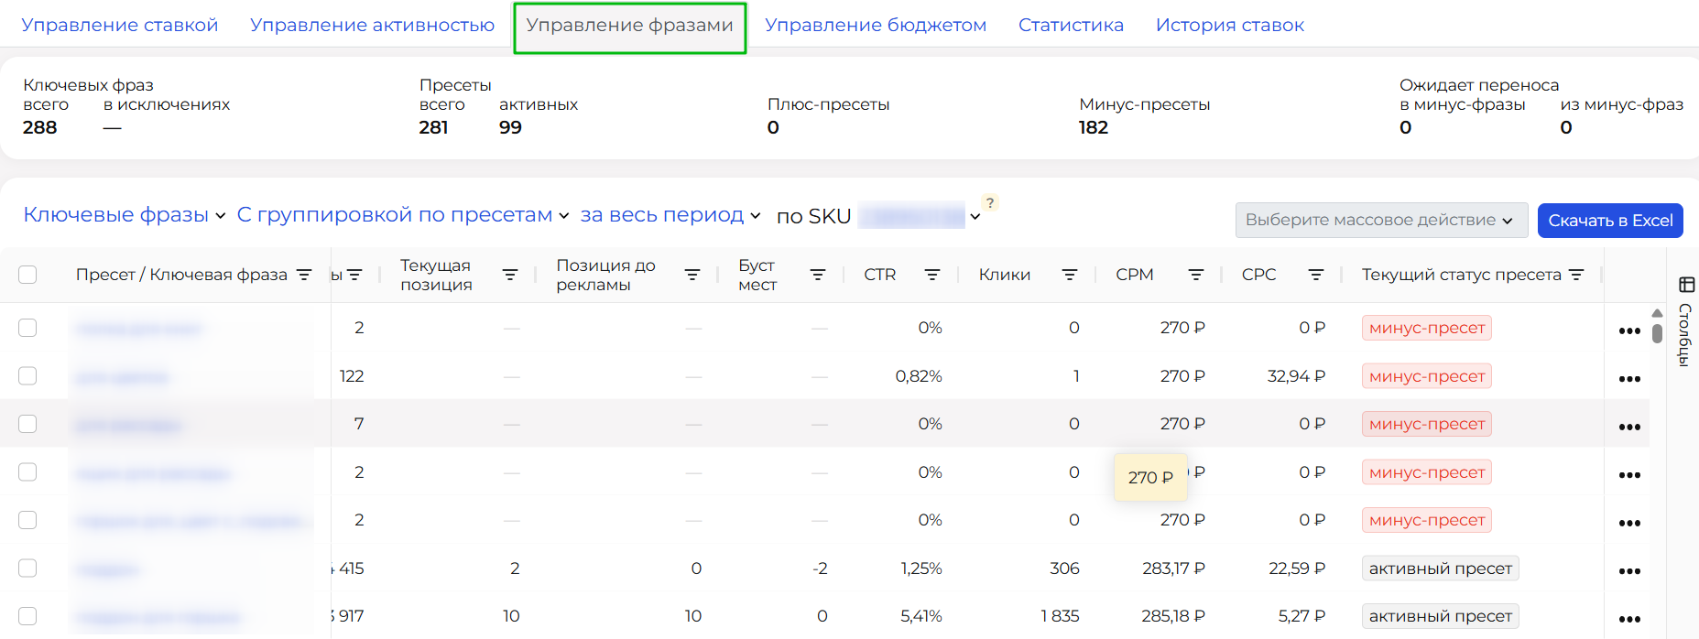
Task: Filter the Текущая позиция column
Action: [510, 275]
